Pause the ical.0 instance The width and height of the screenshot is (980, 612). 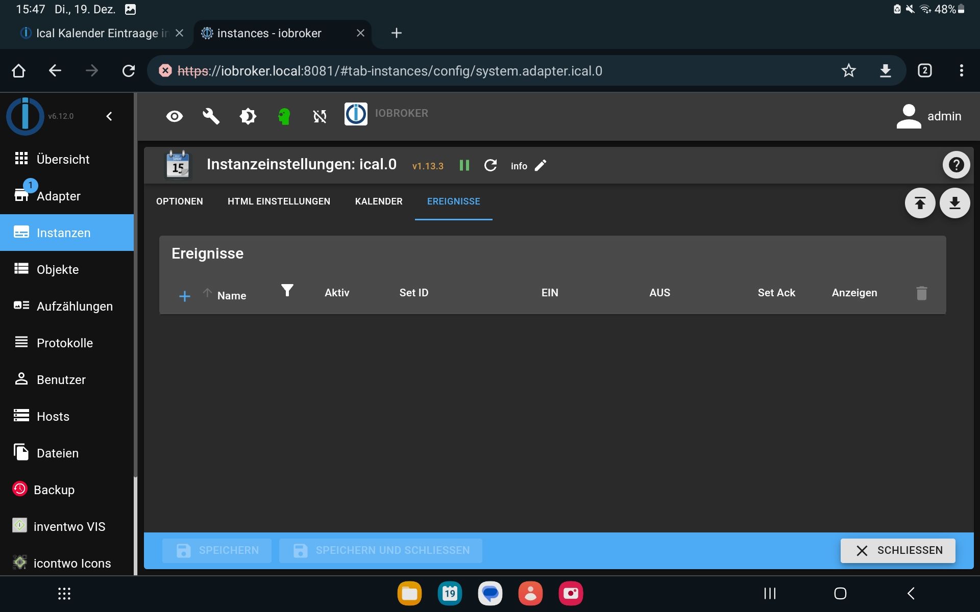tap(464, 165)
